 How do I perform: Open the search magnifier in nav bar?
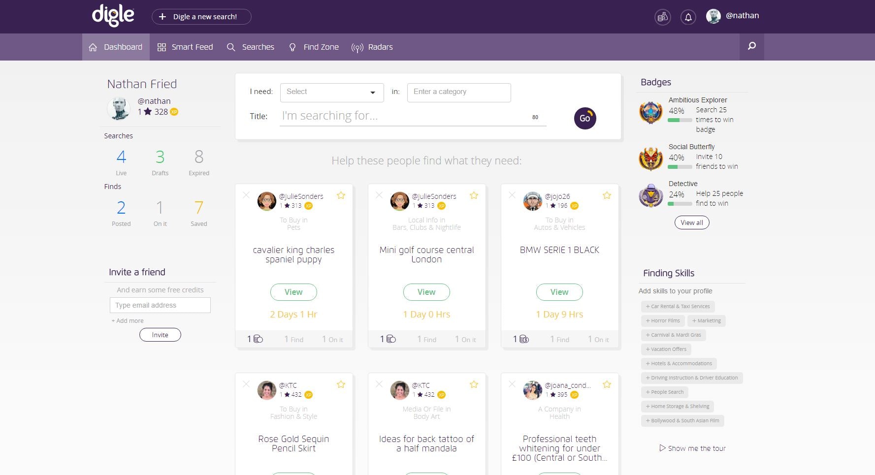pyautogui.click(x=752, y=46)
